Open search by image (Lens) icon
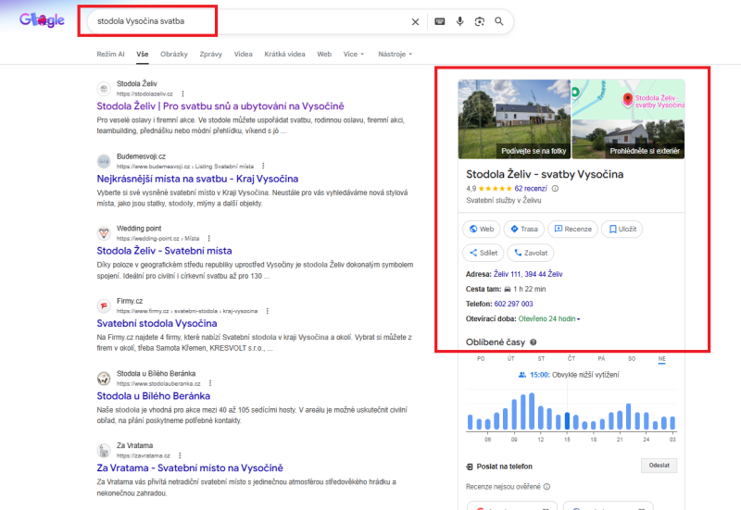The width and height of the screenshot is (741, 510). click(x=480, y=21)
